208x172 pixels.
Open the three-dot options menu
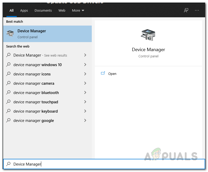197,10
